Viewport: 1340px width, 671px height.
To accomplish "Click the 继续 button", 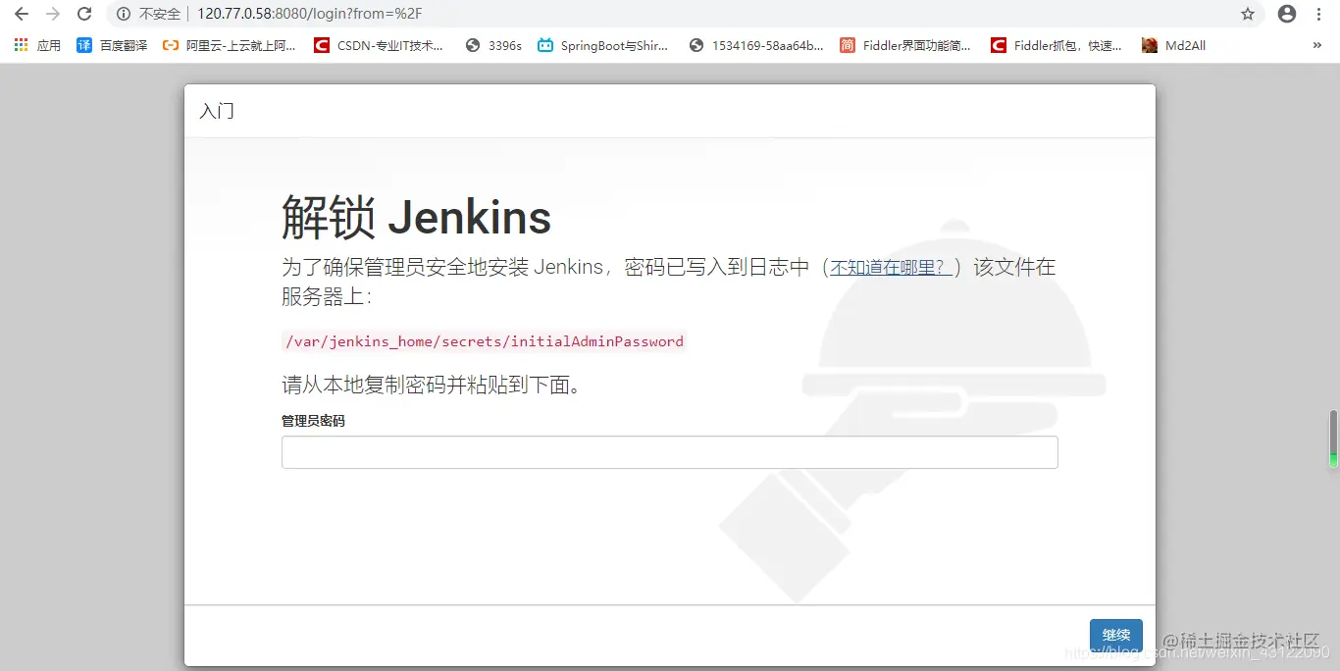I will (x=1115, y=635).
